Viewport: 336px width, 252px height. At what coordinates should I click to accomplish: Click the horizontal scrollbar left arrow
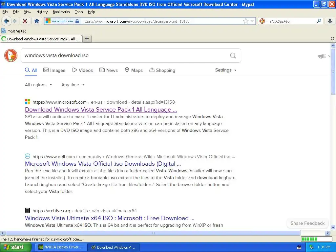[x=2, y=233]
